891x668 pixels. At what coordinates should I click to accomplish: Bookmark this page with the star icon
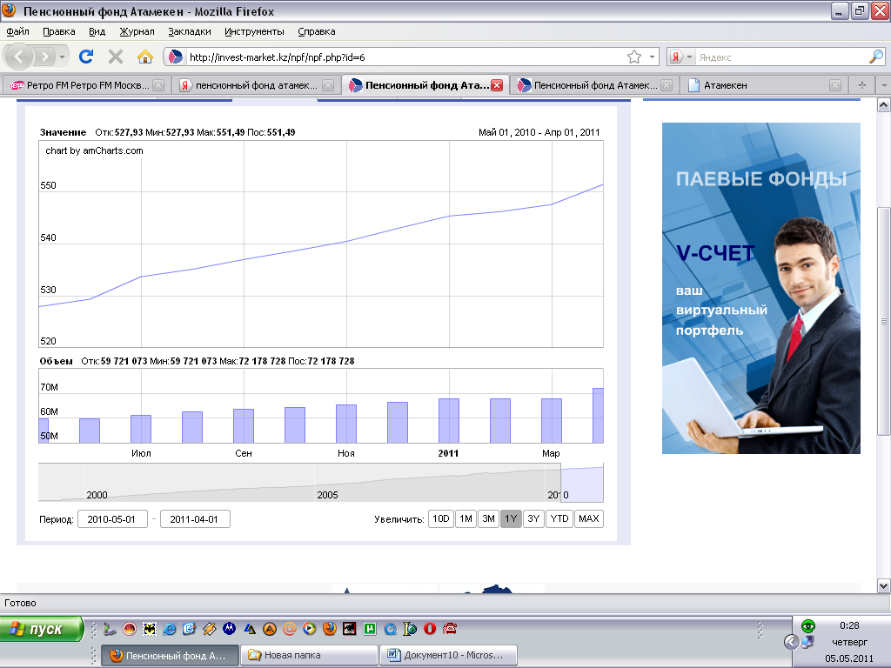[x=634, y=57]
